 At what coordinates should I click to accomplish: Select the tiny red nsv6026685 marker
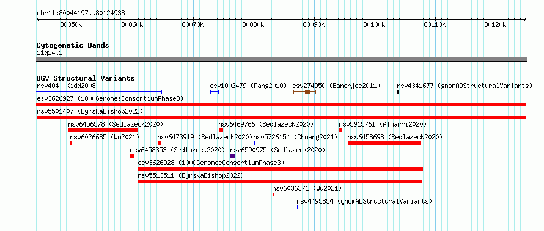pyautogui.click(x=71, y=143)
